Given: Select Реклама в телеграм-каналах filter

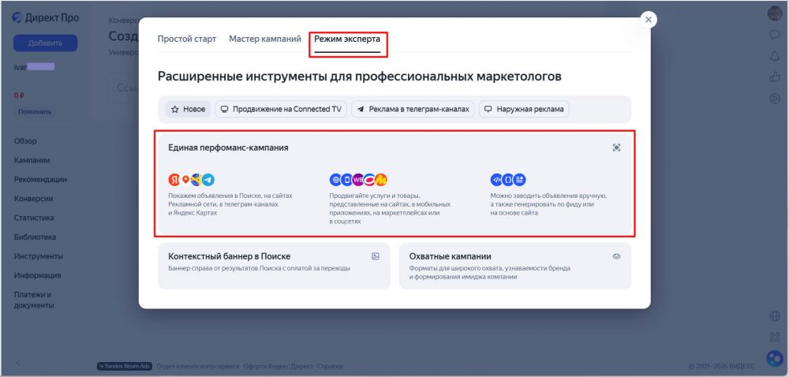Looking at the screenshot, I should coord(413,109).
